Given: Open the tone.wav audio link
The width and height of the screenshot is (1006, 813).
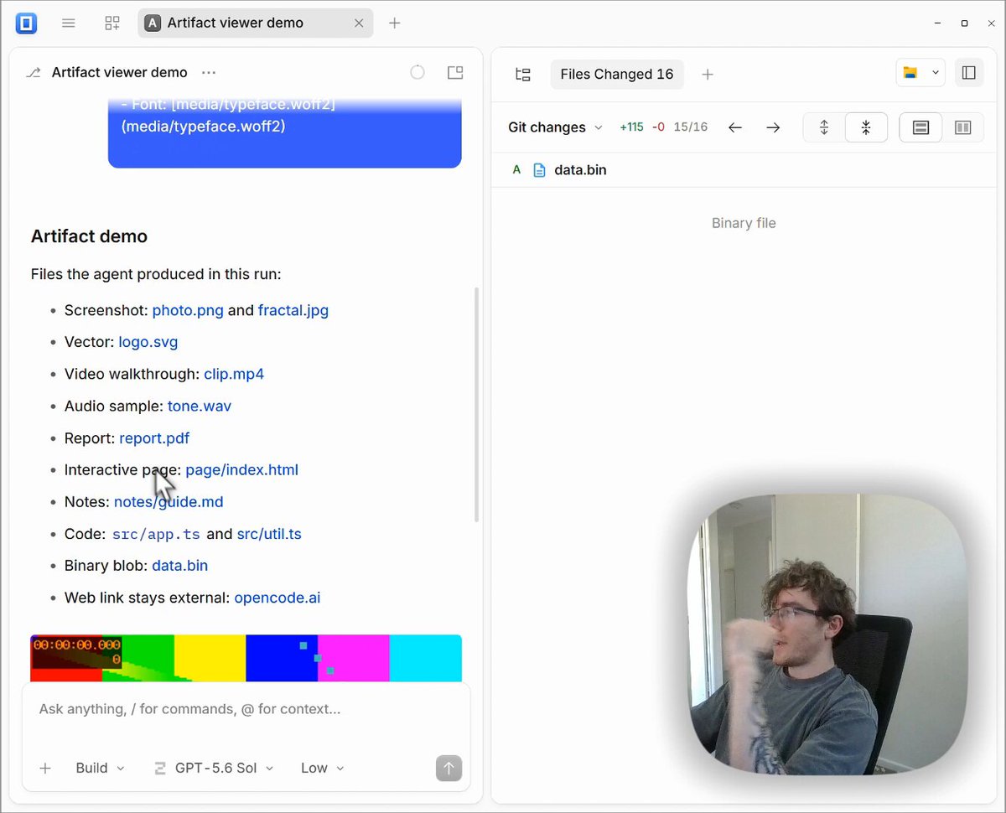Looking at the screenshot, I should 200,406.
